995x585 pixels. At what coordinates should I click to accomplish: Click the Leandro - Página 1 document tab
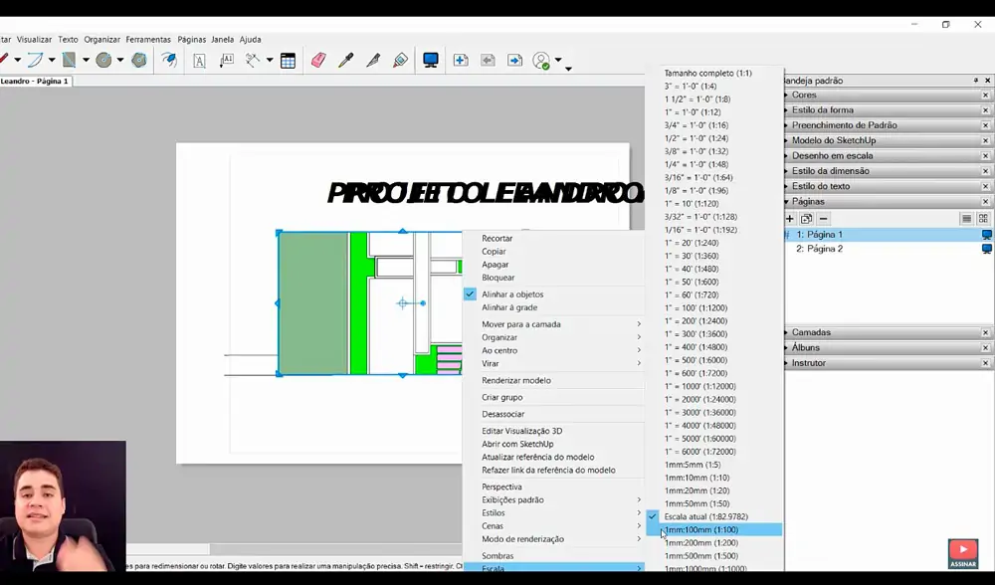tap(35, 82)
